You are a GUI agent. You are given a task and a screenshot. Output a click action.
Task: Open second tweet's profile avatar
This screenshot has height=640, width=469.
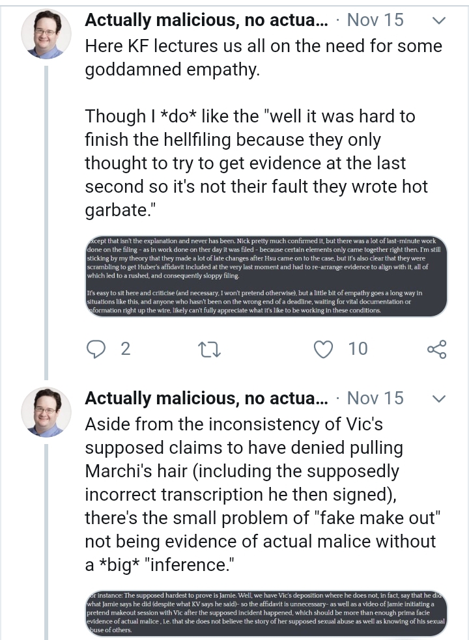pyautogui.click(x=46, y=412)
